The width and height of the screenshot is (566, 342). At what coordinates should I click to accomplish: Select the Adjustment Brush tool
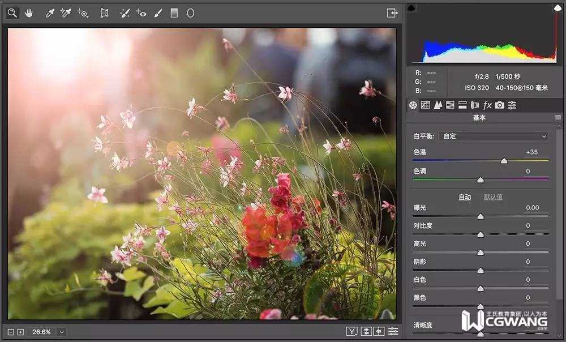click(158, 14)
